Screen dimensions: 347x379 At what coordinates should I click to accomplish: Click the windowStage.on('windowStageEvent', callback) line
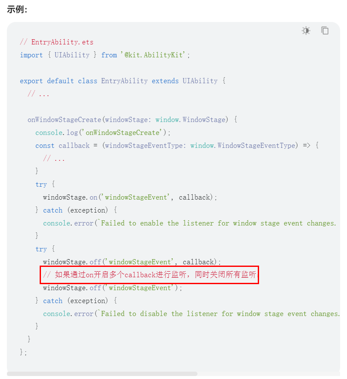click(x=130, y=197)
